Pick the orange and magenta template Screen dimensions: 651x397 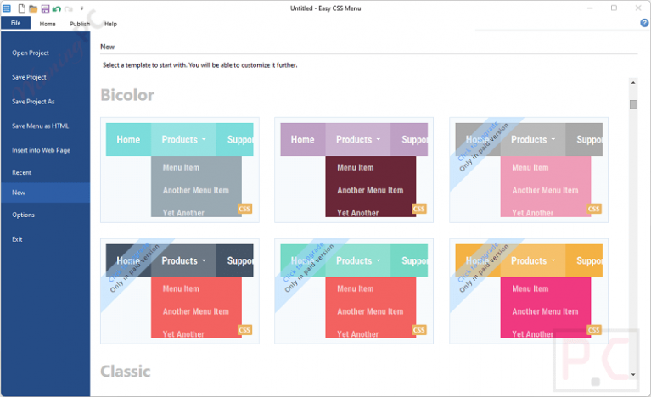coord(529,291)
